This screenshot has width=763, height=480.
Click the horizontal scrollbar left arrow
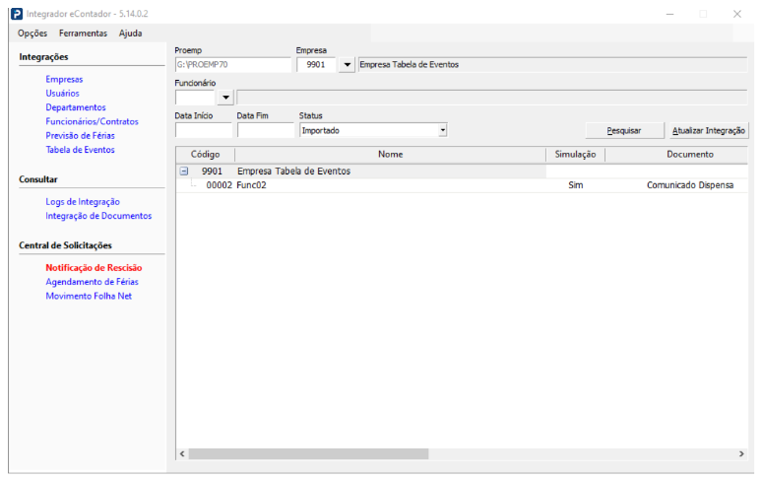[182, 453]
